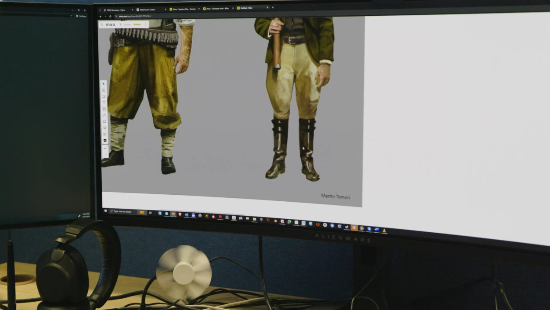The height and width of the screenshot is (310, 550).
Task: Open browser tab search dropdown
Action: click(100, 10)
